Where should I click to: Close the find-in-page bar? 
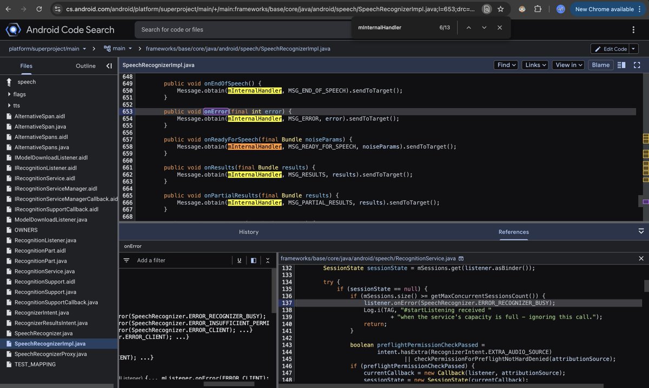(500, 28)
